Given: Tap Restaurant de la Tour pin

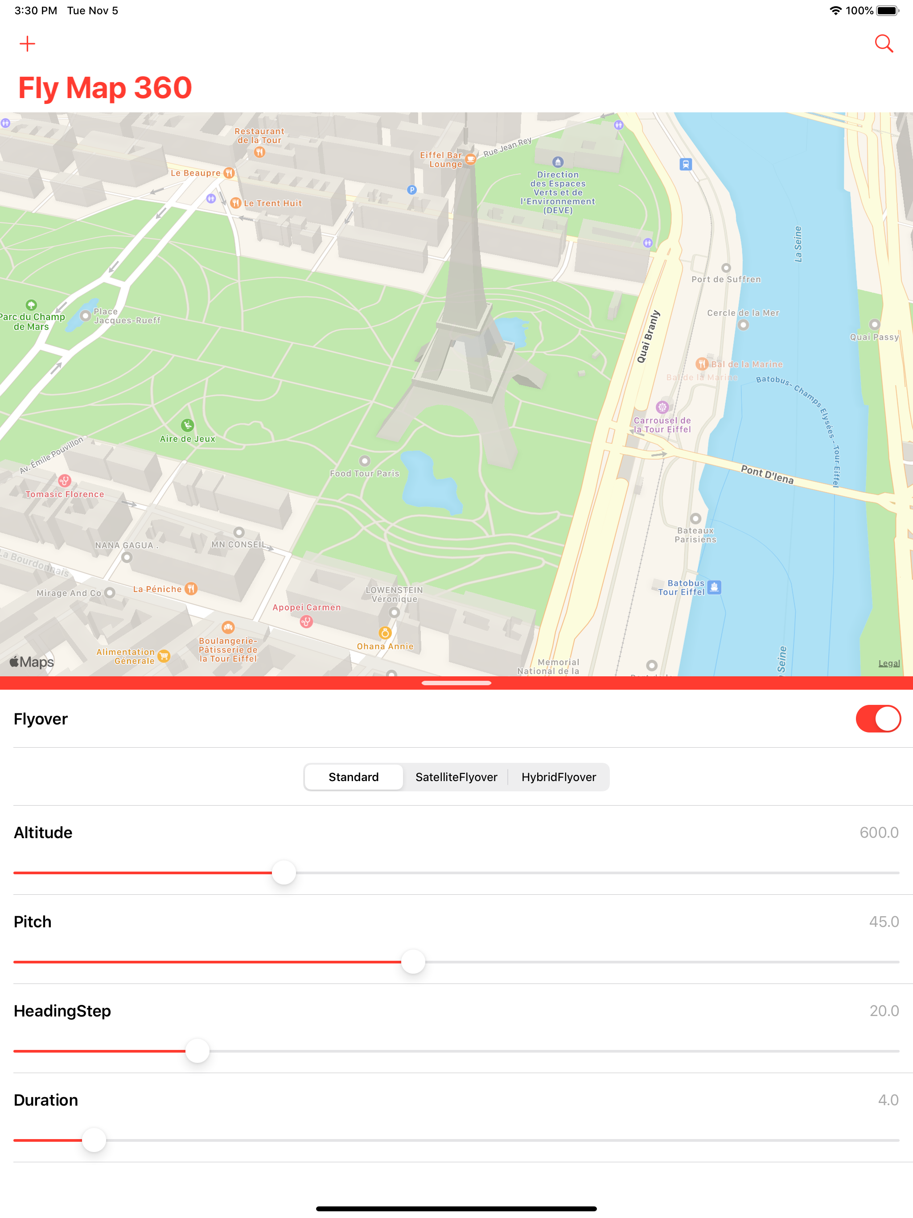Looking at the screenshot, I should coord(259,152).
